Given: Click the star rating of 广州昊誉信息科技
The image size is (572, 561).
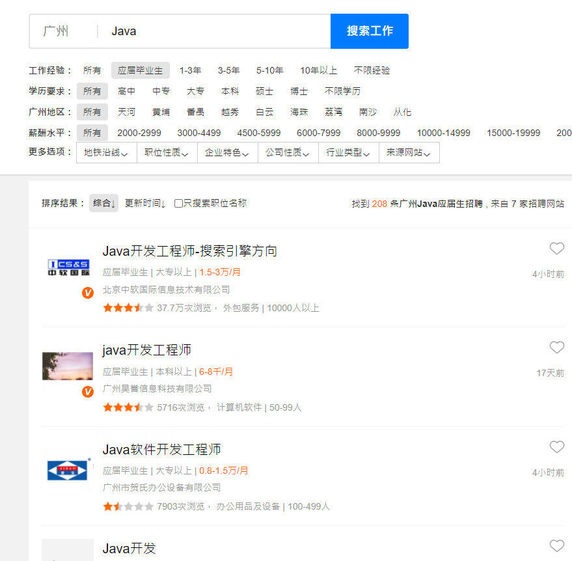Looking at the screenshot, I should tap(128, 407).
